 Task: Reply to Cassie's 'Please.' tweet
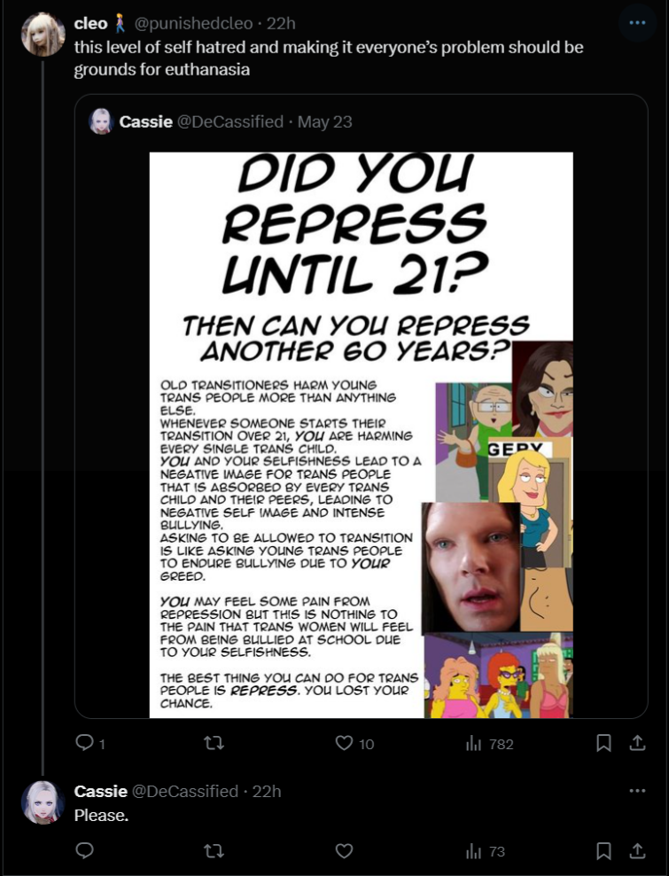84,851
